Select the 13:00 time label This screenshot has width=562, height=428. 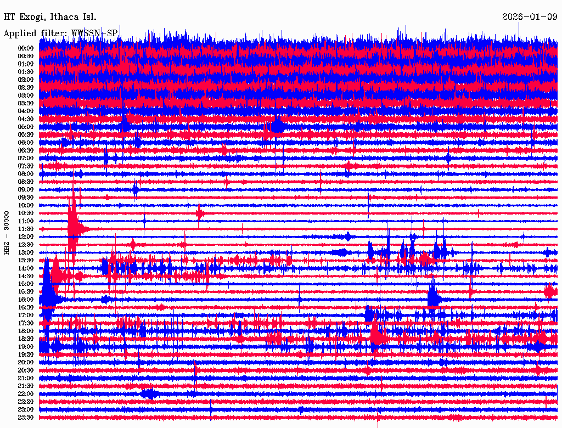pyautogui.click(x=26, y=252)
